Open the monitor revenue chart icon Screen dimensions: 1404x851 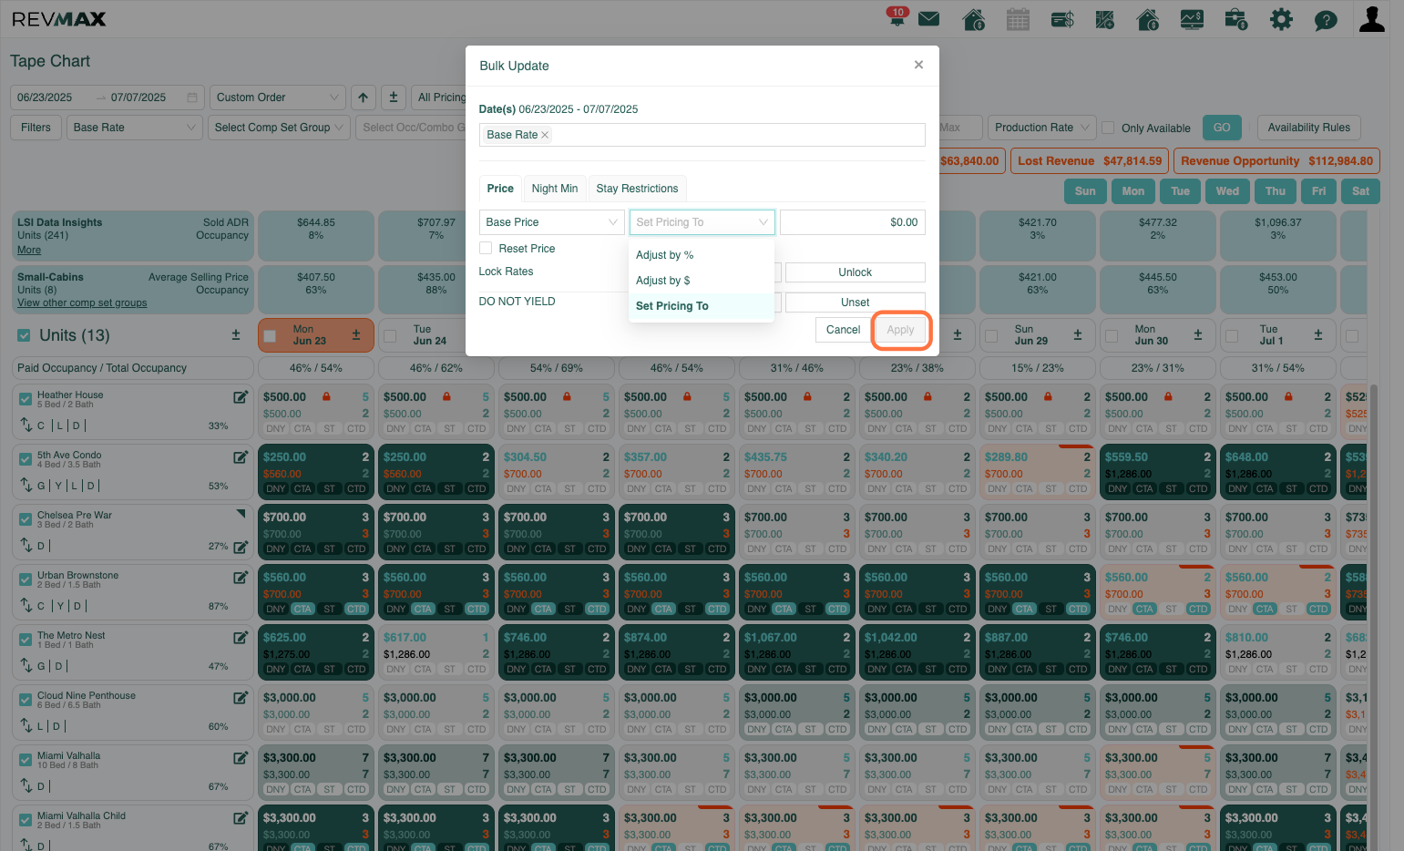[x=1192, y=19]
